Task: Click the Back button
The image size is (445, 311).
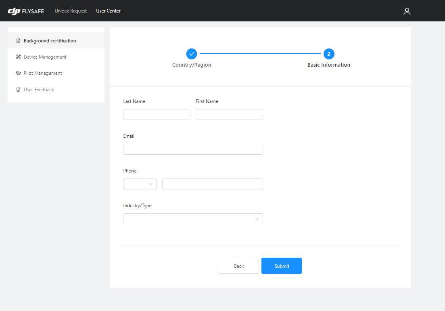Action: [x=238, y=266]
